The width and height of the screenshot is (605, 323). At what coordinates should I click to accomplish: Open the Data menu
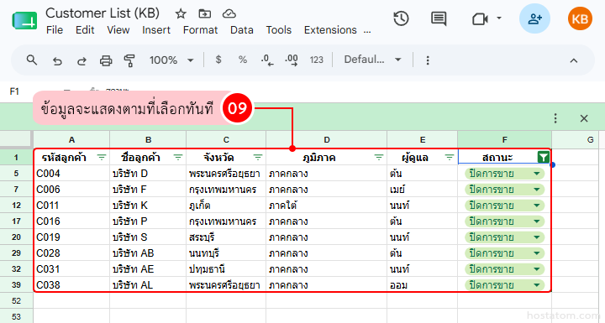(241, 30)
